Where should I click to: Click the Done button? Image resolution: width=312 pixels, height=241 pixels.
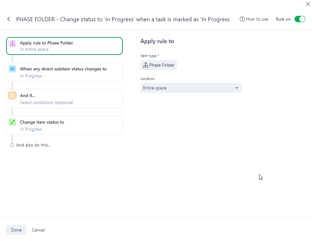pyautogui.click(x=16, y=230)
